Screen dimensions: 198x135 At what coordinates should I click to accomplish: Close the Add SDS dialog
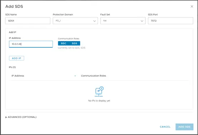[x=192, y=6]
